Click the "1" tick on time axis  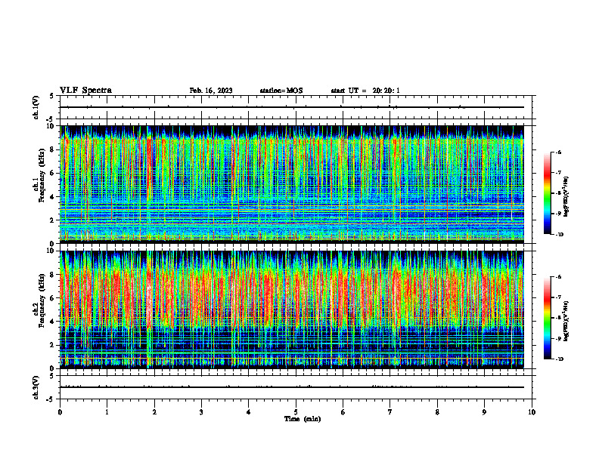click(x=107, y=412)
